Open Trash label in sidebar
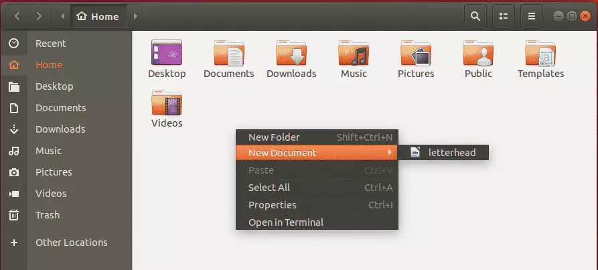 pyautogui.click(x=48, y=215)
